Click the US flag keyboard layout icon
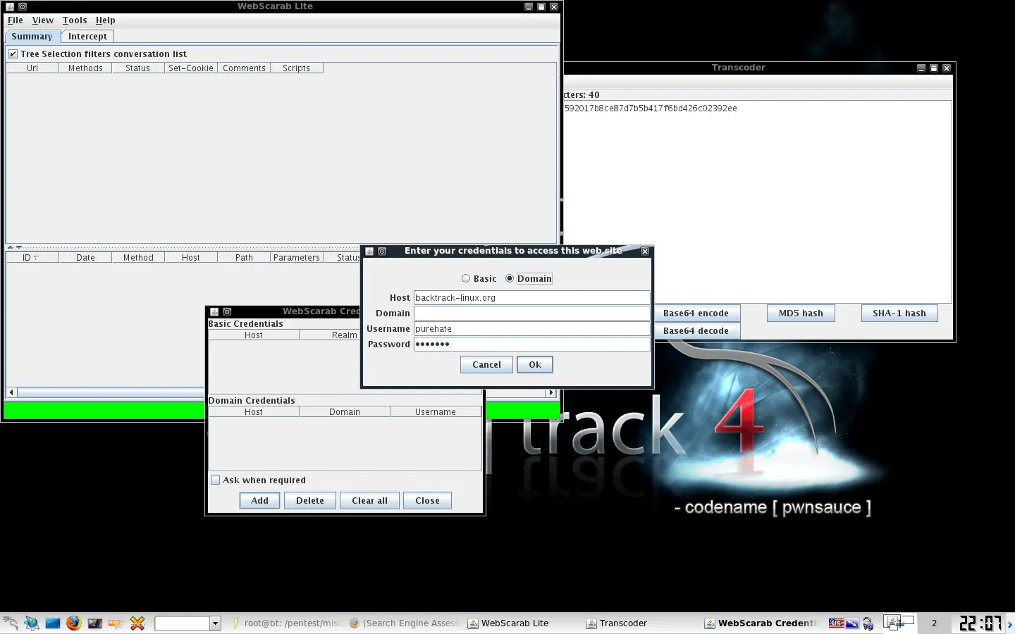This screenshot has width=1015, height=634. click(836, 623)
